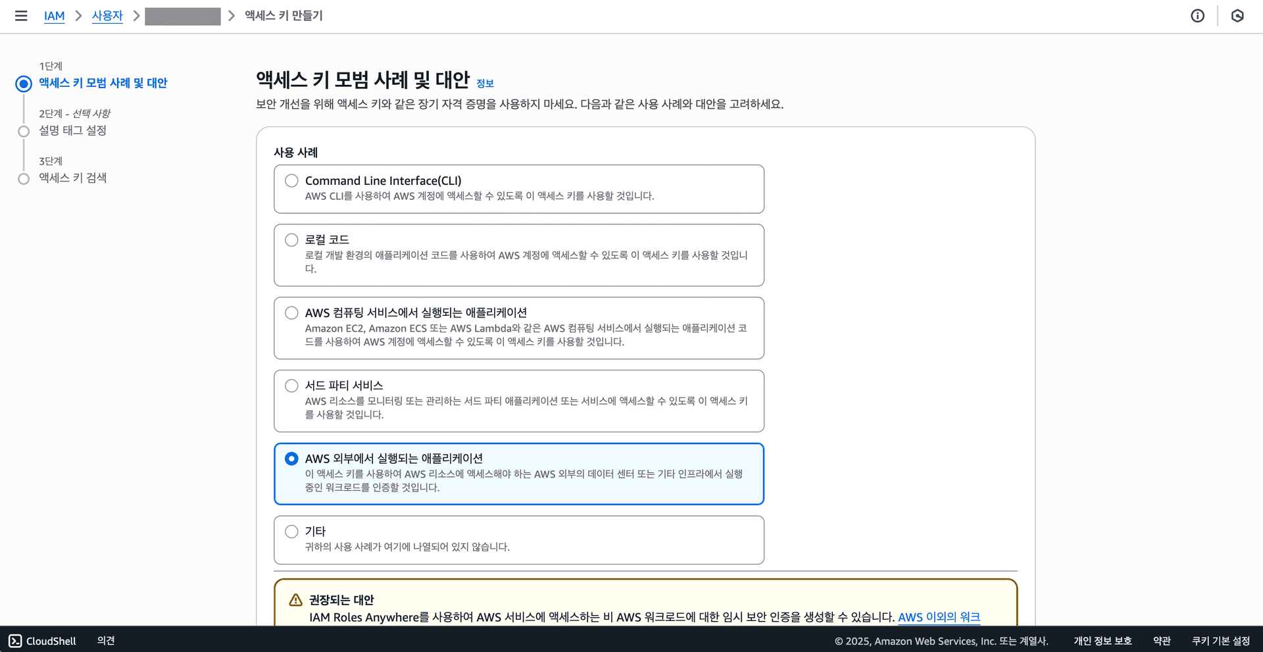Click the masked user name in the breadcrumb
This screenshot has width=1263, height=652.
(182, 16)
